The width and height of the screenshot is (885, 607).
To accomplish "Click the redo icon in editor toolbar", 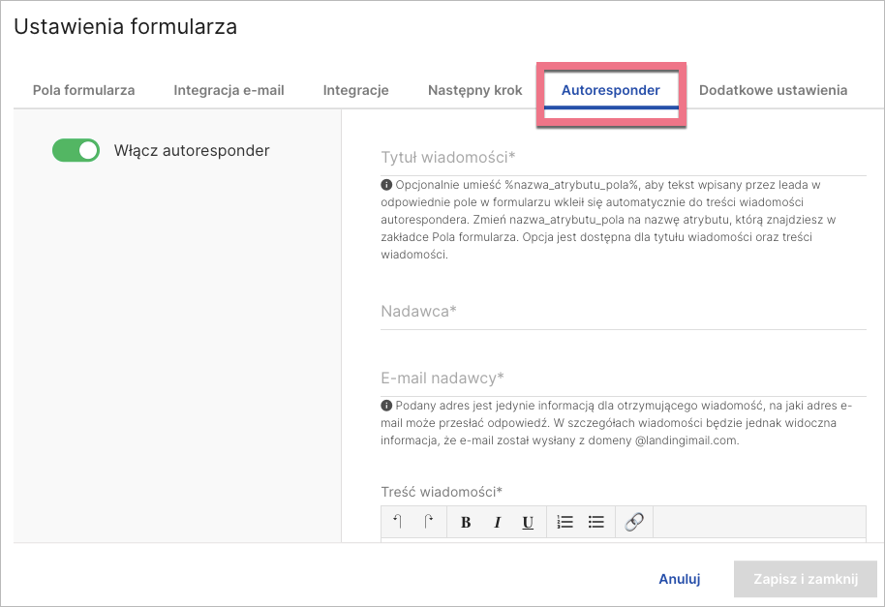I will point(429,522).
